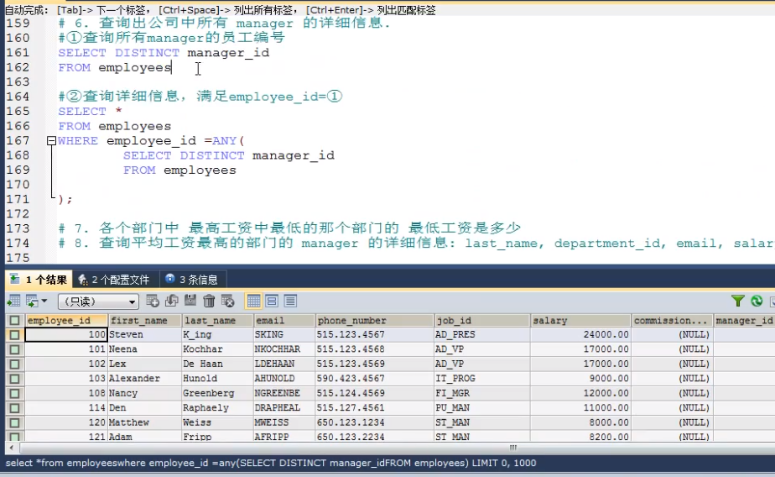Screen dimensions: 775x477
Task: Click the employee_id column header
Action: click(x=66, y=321)
